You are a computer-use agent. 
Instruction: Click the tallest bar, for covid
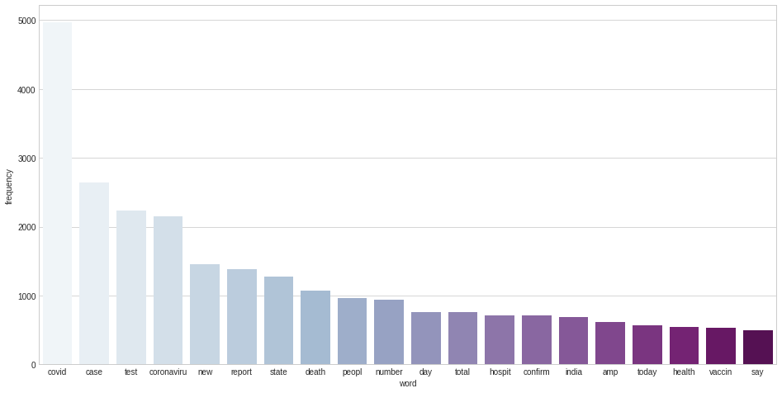click(x=57, y=193)
